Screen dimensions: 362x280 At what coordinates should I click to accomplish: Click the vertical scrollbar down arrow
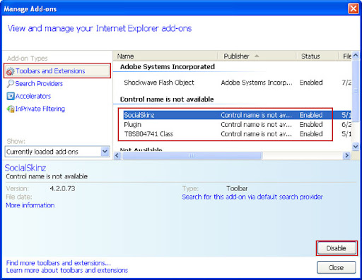tap(356, 147)
